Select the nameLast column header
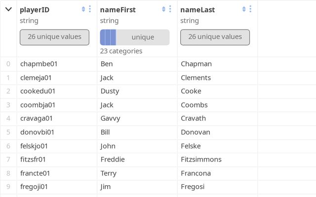The width and height of the screenshot is (316, 197). tap(197, 9)
